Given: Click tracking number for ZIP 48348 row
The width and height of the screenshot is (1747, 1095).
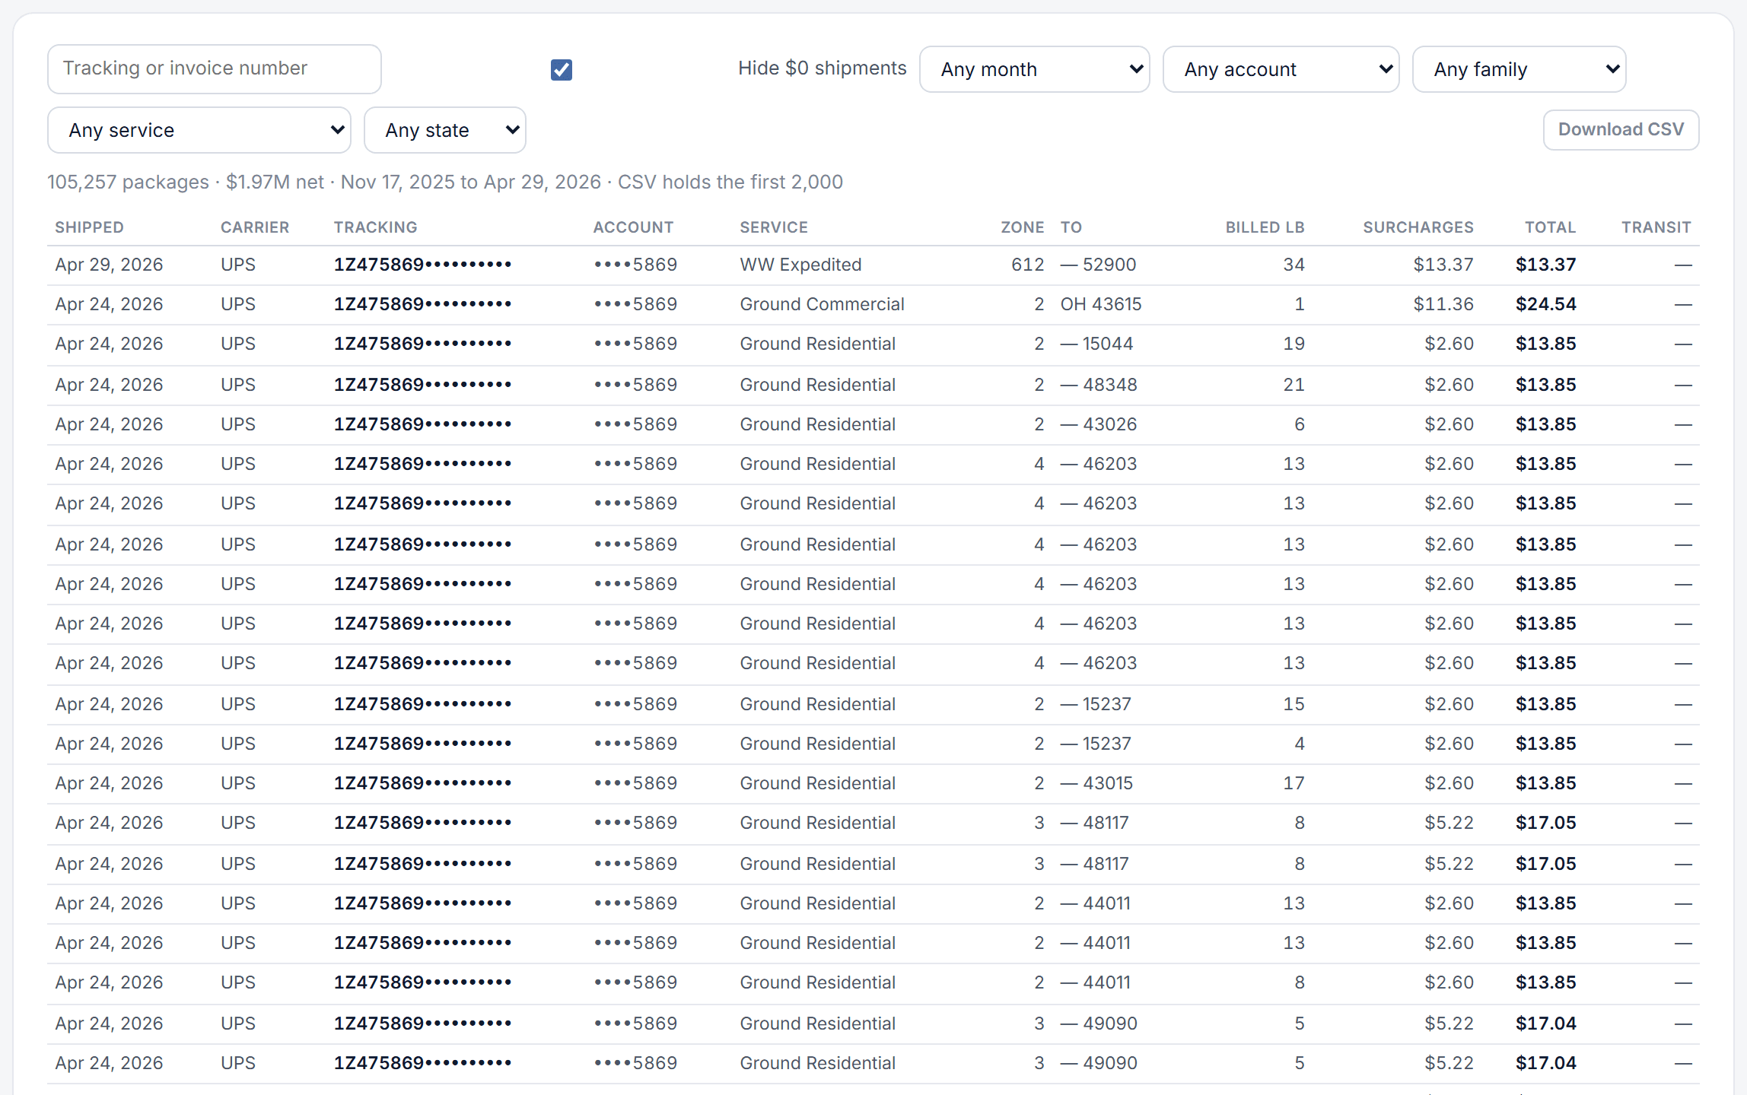Looking at the screenshot, I should (x=423, y=385).
